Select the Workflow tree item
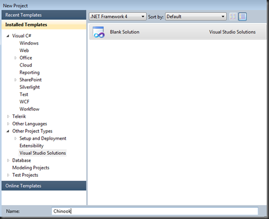 (x=30, y=109)
